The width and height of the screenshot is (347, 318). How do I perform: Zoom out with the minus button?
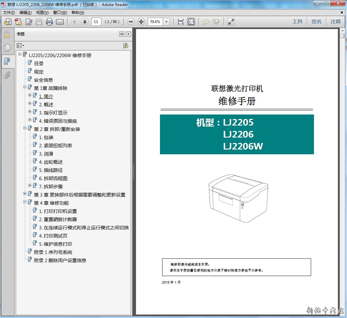tap(131, 22)
